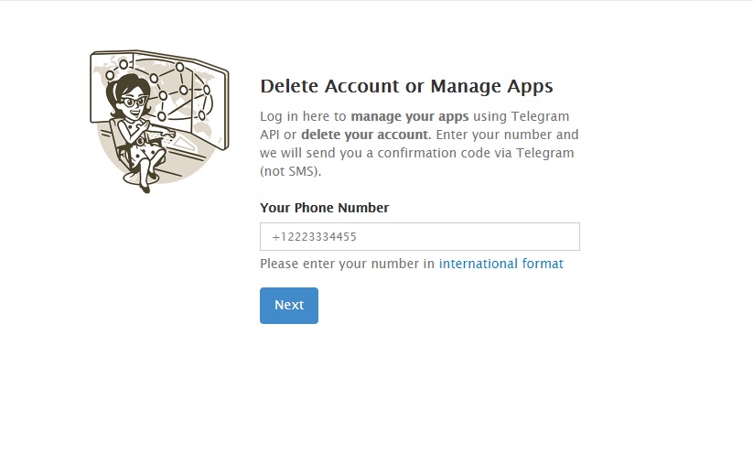Click the Telegram operator illustration

click(156, 118)
